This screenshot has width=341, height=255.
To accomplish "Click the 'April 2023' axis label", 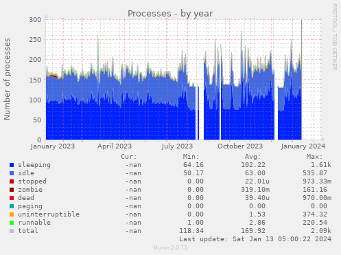I will point(115,146).
